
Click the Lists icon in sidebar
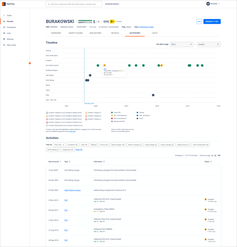tap(4, 33)
